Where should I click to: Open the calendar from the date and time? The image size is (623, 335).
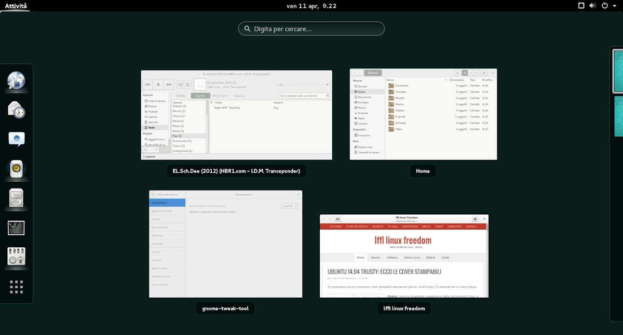coord(311,6)
